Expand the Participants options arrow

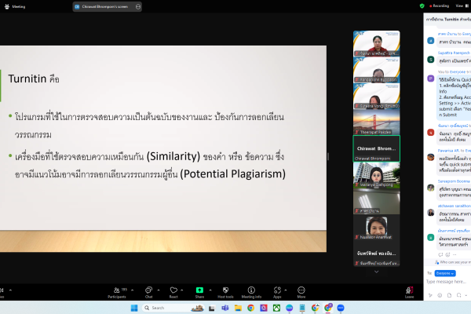tap(132, 290)
